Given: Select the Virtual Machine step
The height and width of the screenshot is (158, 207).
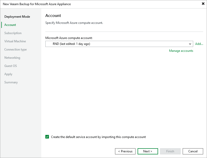Looking at the screenshot, I should [x=15, y=41].
